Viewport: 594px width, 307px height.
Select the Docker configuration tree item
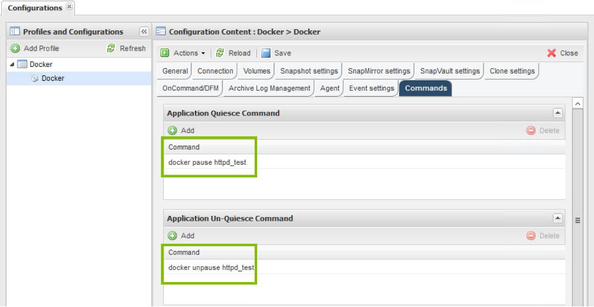52,78
